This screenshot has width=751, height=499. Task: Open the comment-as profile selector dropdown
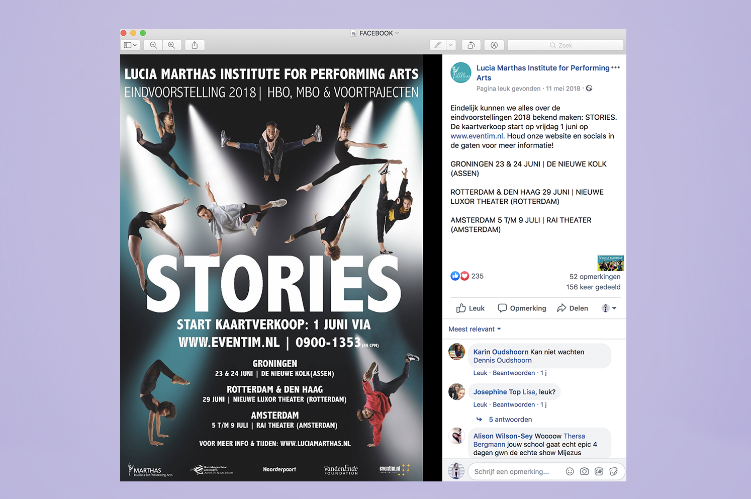[x=609, y=308]
